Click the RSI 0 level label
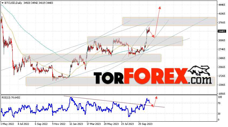228x127 pixels. point(218,120)
